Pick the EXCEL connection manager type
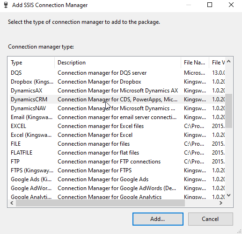Screen dimensions: 242x234 (117, 126)
